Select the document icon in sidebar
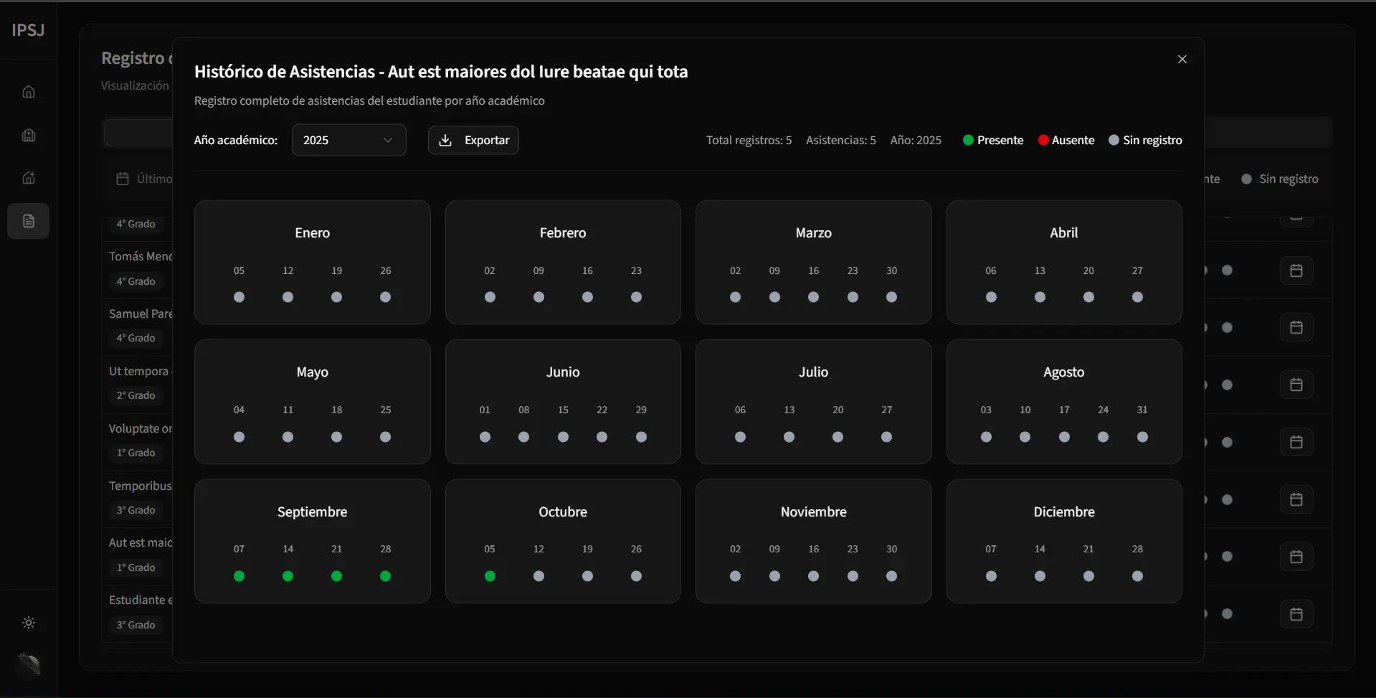This screenshot has height=698, width=1376. tap(29, 221)
